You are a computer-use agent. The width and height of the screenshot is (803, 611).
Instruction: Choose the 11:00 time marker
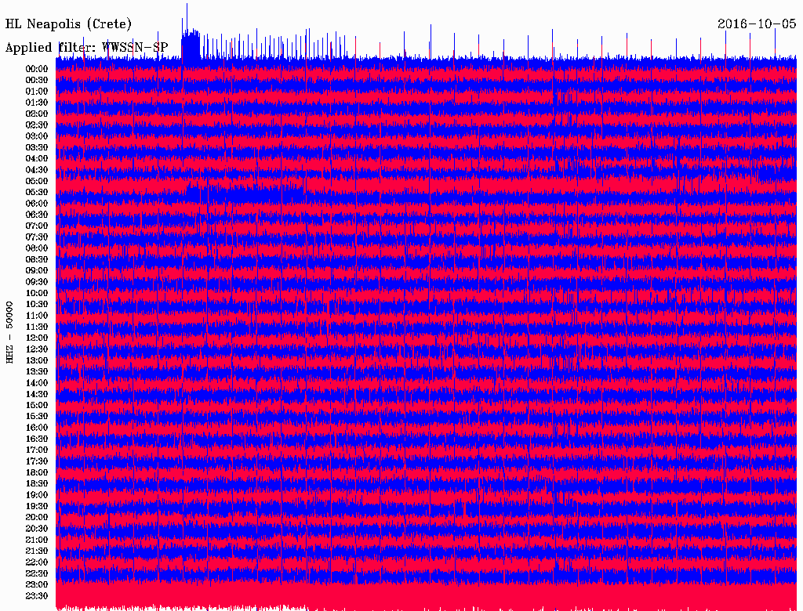click(x=37, y=316)
